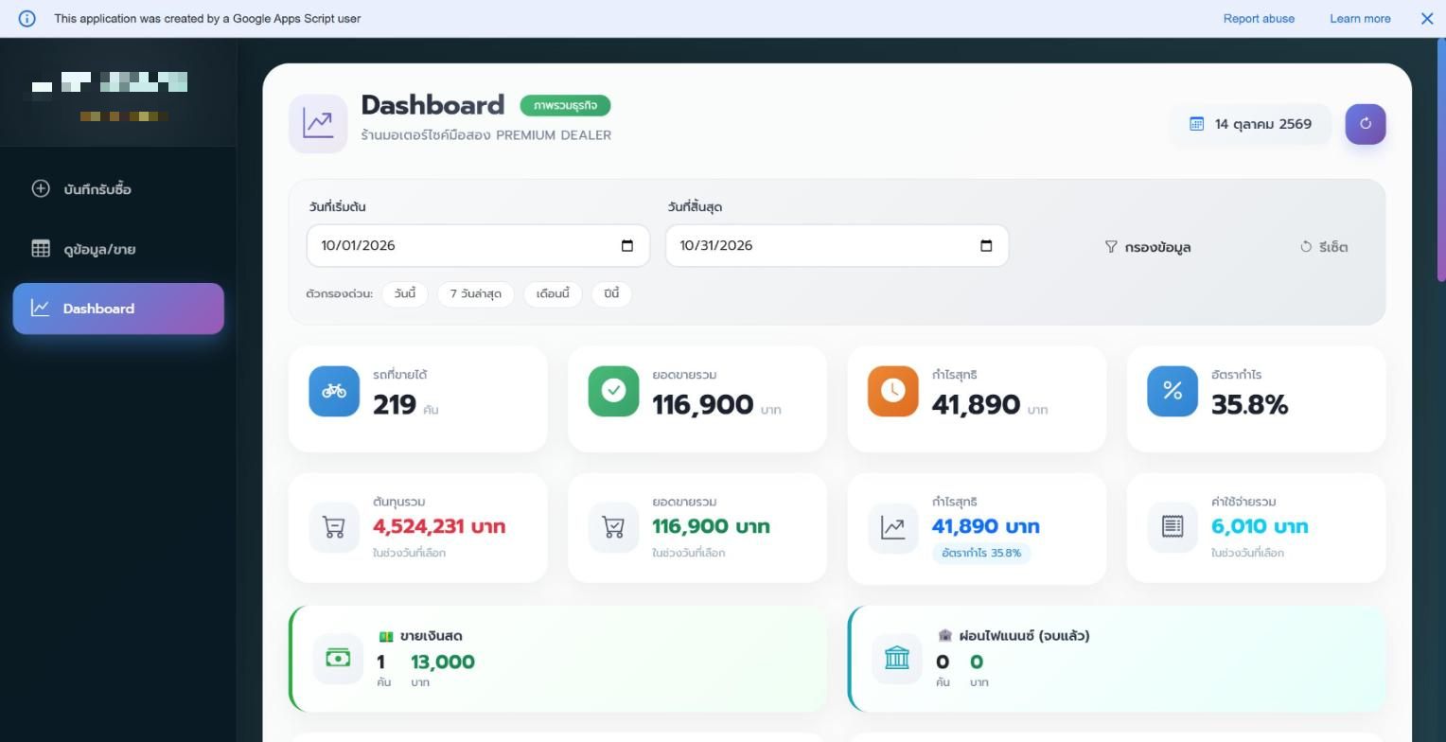The image size is (1446, 742).
Task: Click the Dashboard header chart icon
Action: [318, 123]
